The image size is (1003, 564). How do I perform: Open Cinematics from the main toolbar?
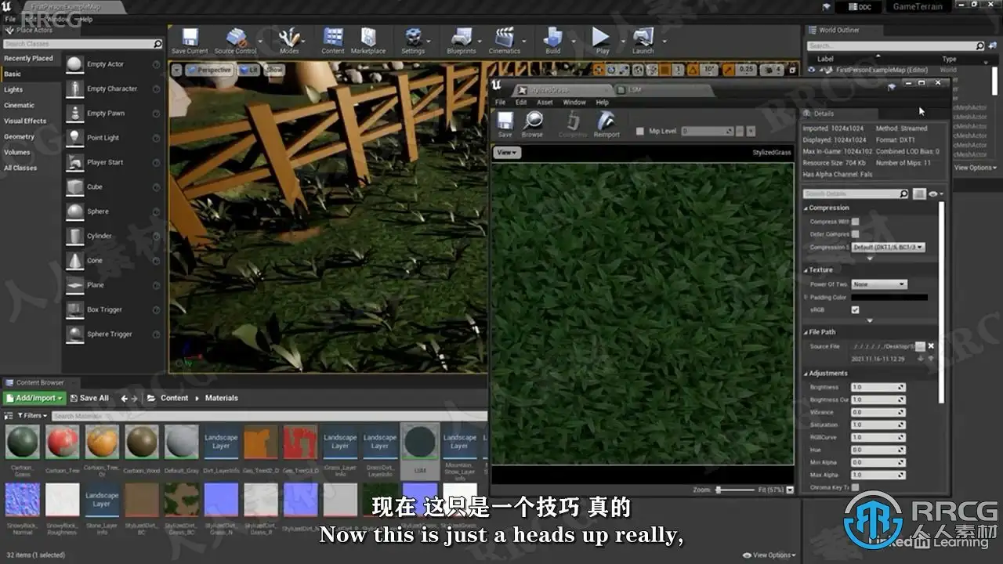coord(505,42)
